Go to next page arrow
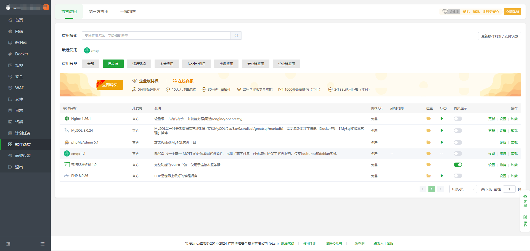The image size is (530, 251). point(441,189)
